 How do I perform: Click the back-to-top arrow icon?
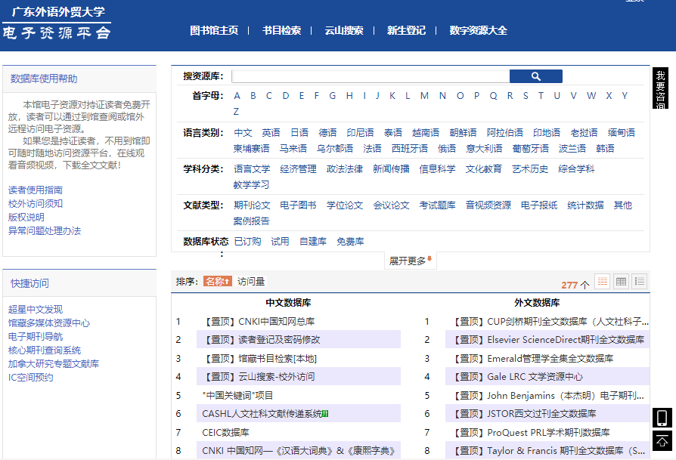point(662,440)
